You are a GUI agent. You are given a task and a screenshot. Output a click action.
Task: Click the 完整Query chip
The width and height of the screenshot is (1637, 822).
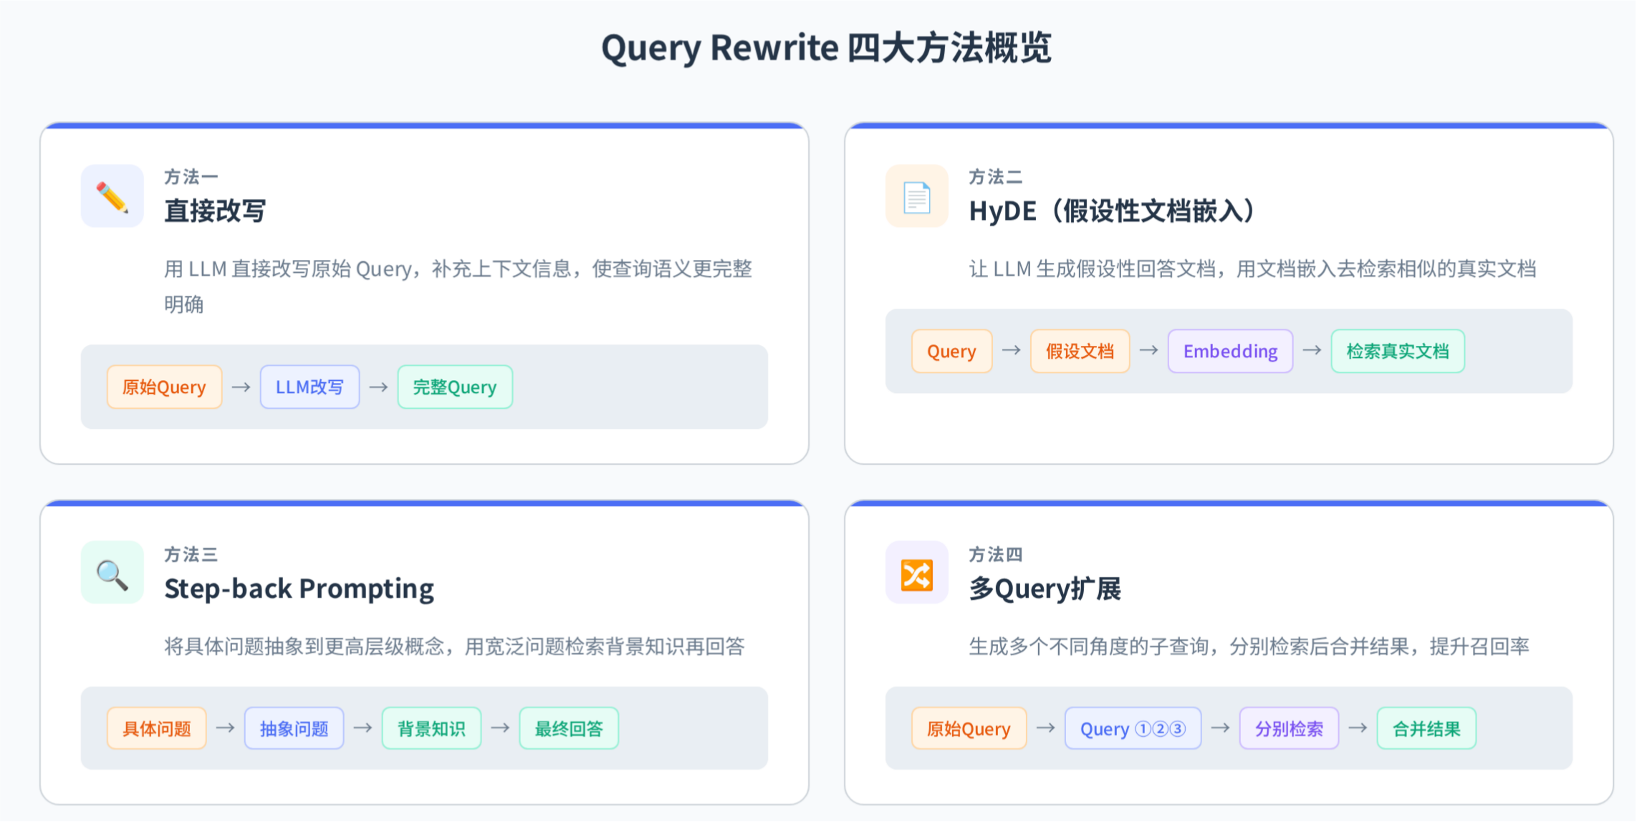tap(455, 387)
